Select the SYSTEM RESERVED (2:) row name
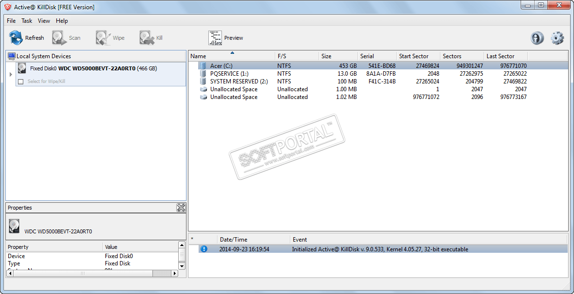 239,81
